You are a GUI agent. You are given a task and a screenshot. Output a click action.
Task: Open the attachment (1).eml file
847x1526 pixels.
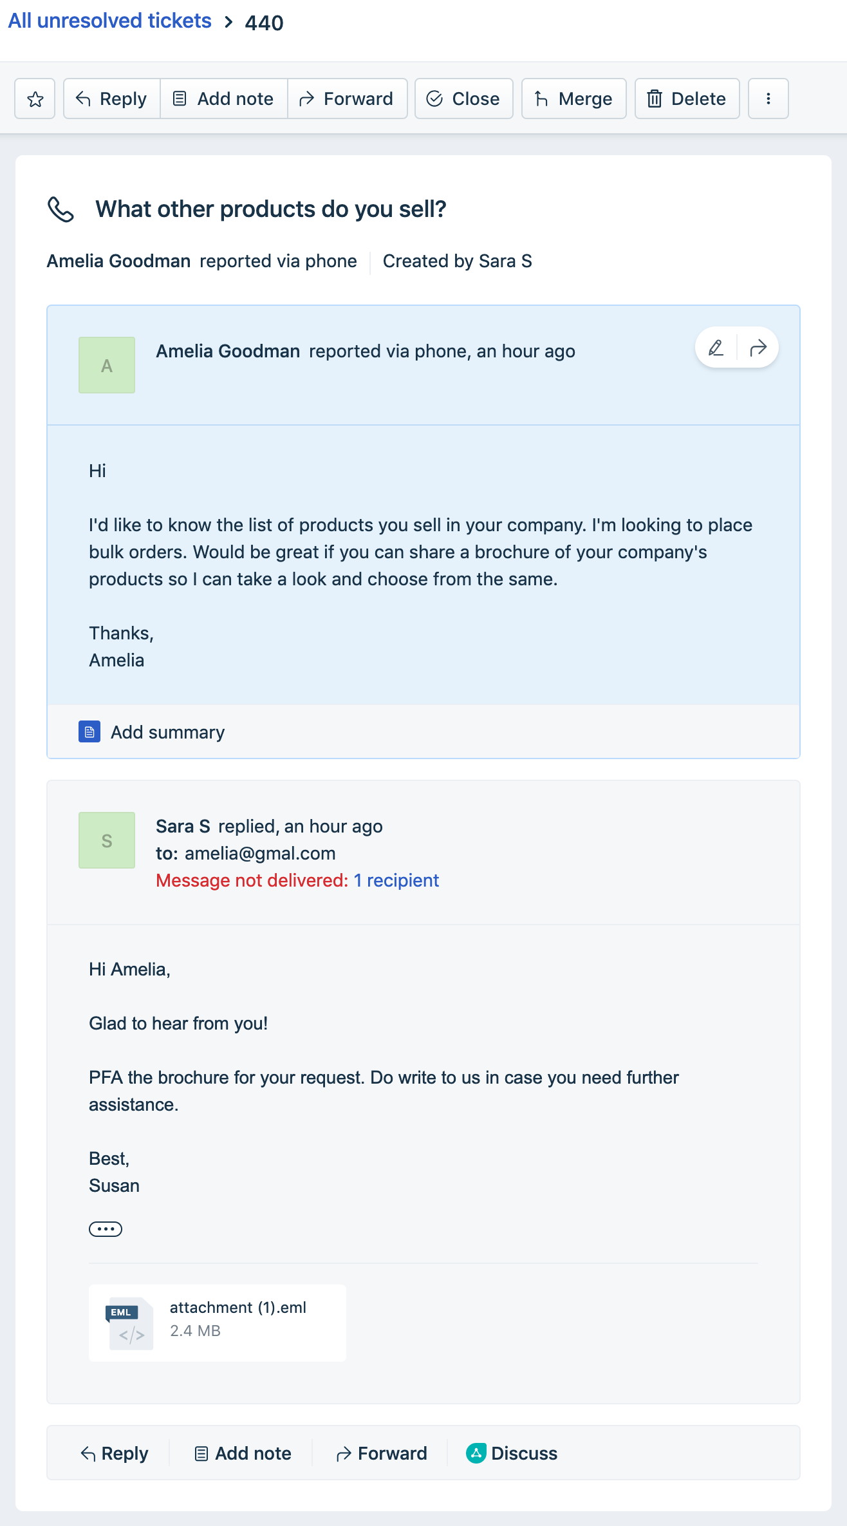point(218,1323)
